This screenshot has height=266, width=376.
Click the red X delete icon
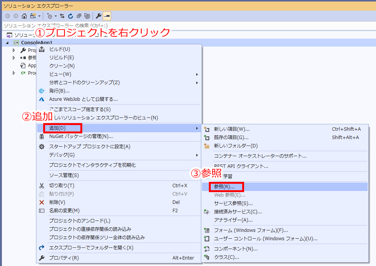[x=42, y=202]
